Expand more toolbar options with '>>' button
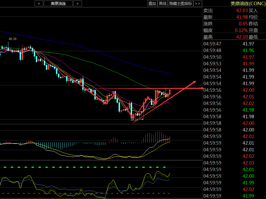Viewport: 266px width, 199px height. pyautogui.click(x=197, y=3)
